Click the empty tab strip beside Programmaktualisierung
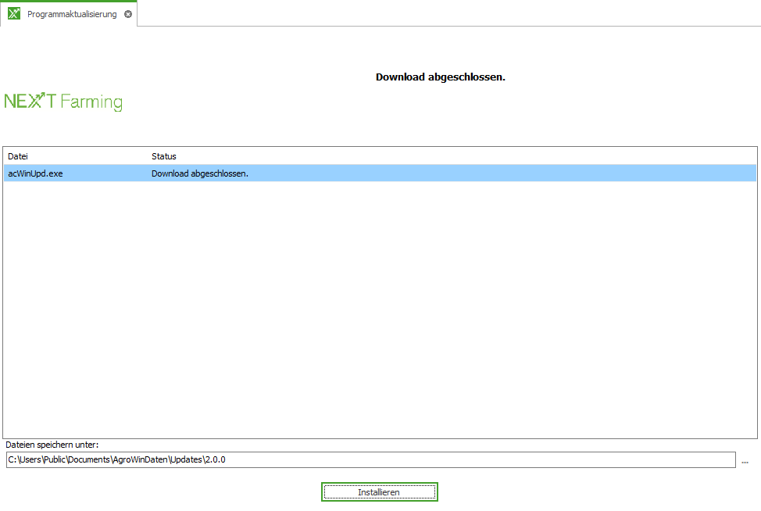 (445, 14)
